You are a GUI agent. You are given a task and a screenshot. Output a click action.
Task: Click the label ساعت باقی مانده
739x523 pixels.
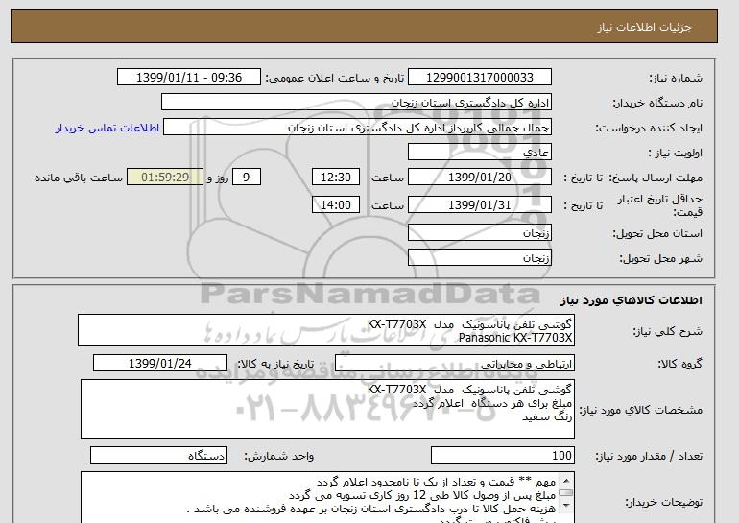click(79, 178)
